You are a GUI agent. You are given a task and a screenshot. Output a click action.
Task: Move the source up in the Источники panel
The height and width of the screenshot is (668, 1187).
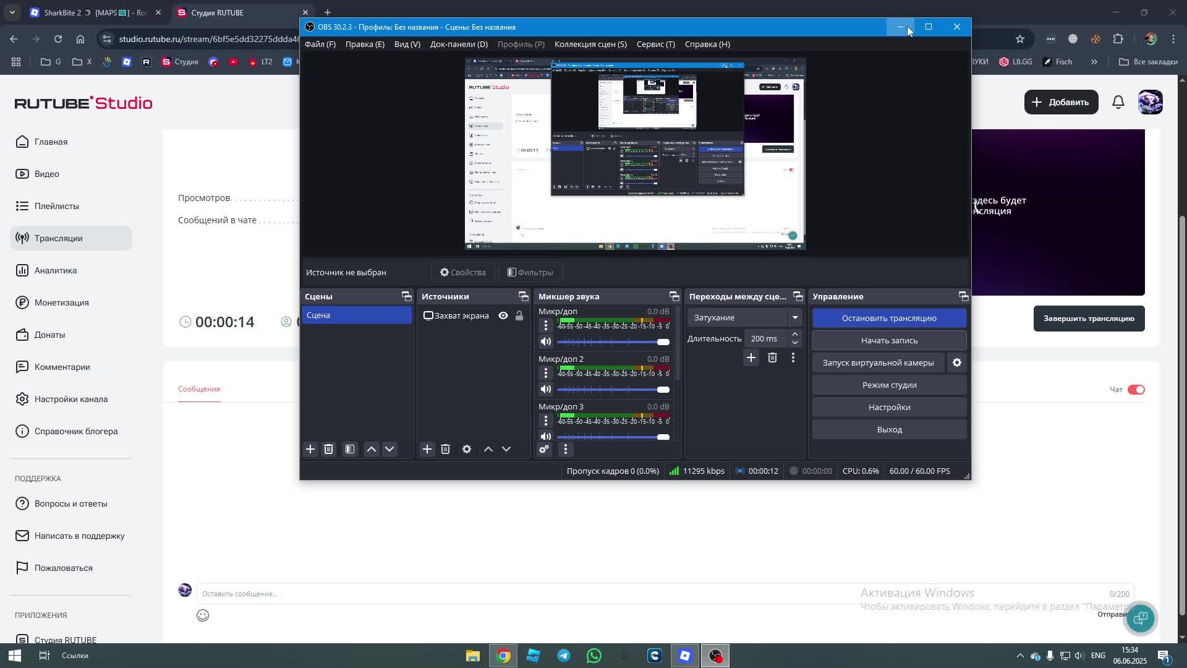[488, 449]
